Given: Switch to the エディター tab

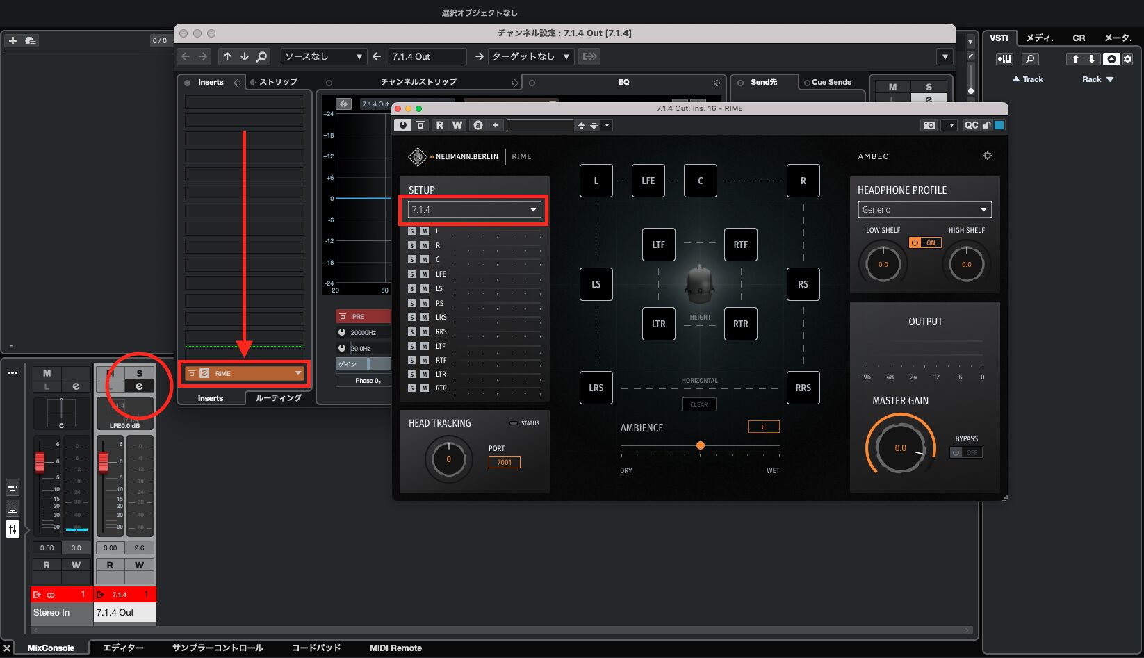Looking at the screenshot, I should point(123,648).
